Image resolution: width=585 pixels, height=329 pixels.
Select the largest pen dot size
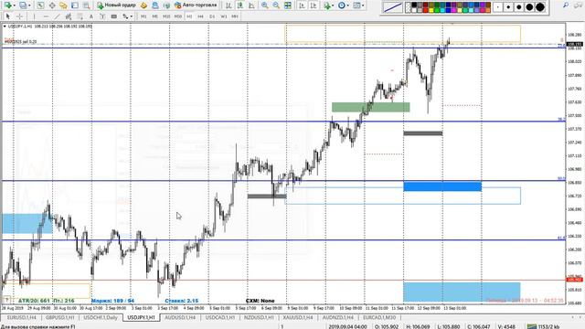[x=540, y=7]
